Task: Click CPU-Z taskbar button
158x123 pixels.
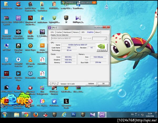Action: 102,115
